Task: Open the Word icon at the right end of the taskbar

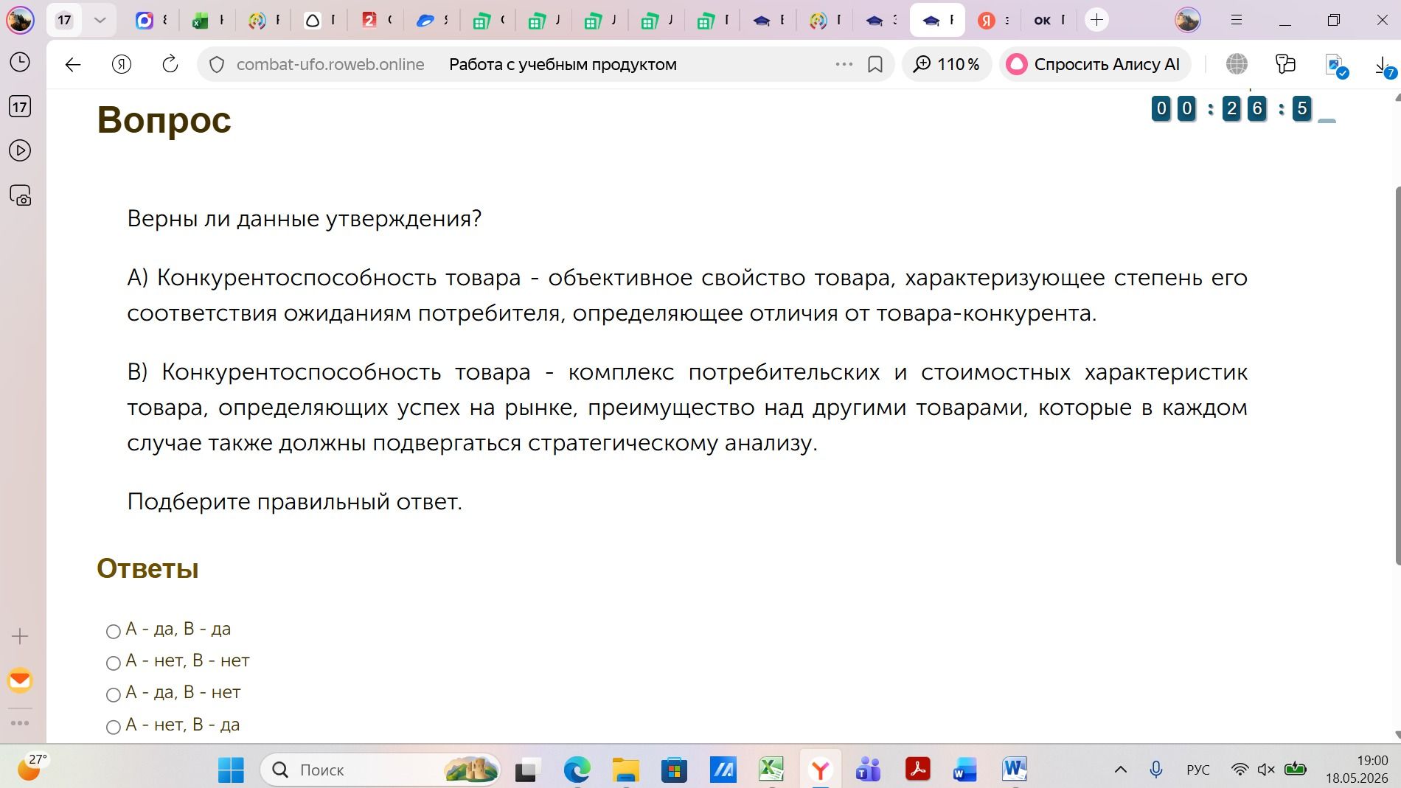Action: tap(1015, 770)
